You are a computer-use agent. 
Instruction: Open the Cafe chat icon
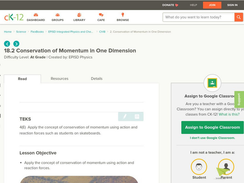click(x=101, y=15)
